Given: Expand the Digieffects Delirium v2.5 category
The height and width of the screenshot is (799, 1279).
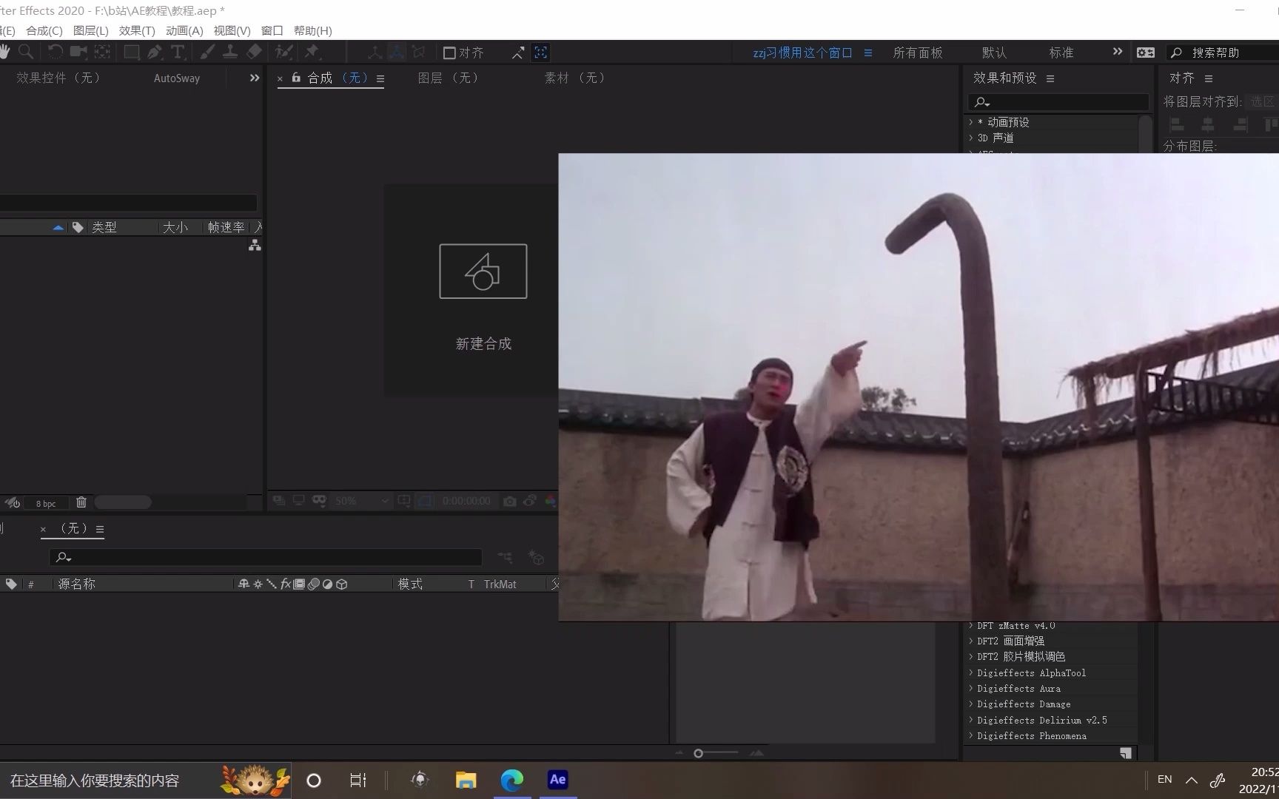Looking at the screenshot, I should point(971,720).
